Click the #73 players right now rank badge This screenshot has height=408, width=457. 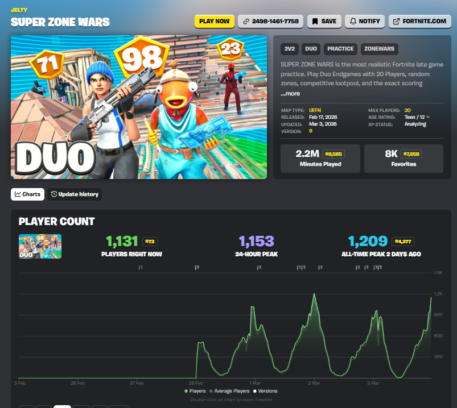tap(150, 242)
